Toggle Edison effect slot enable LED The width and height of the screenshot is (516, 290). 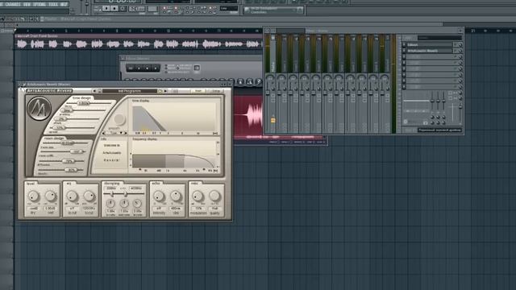pyautogui.click(x=456, y=45)
